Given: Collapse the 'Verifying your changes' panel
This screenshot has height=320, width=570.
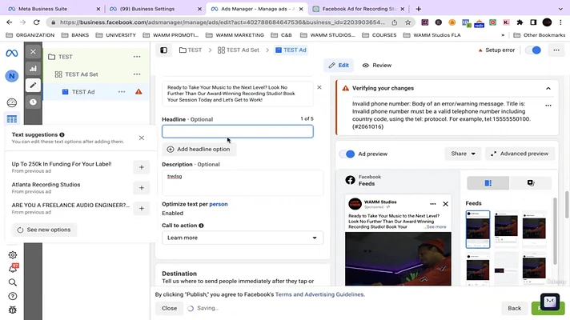Looking at the screenshot, I should coord(548,88).
